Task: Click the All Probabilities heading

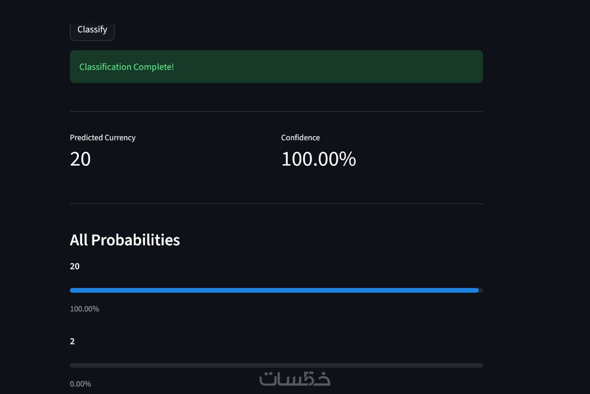Action: [125, 240]
